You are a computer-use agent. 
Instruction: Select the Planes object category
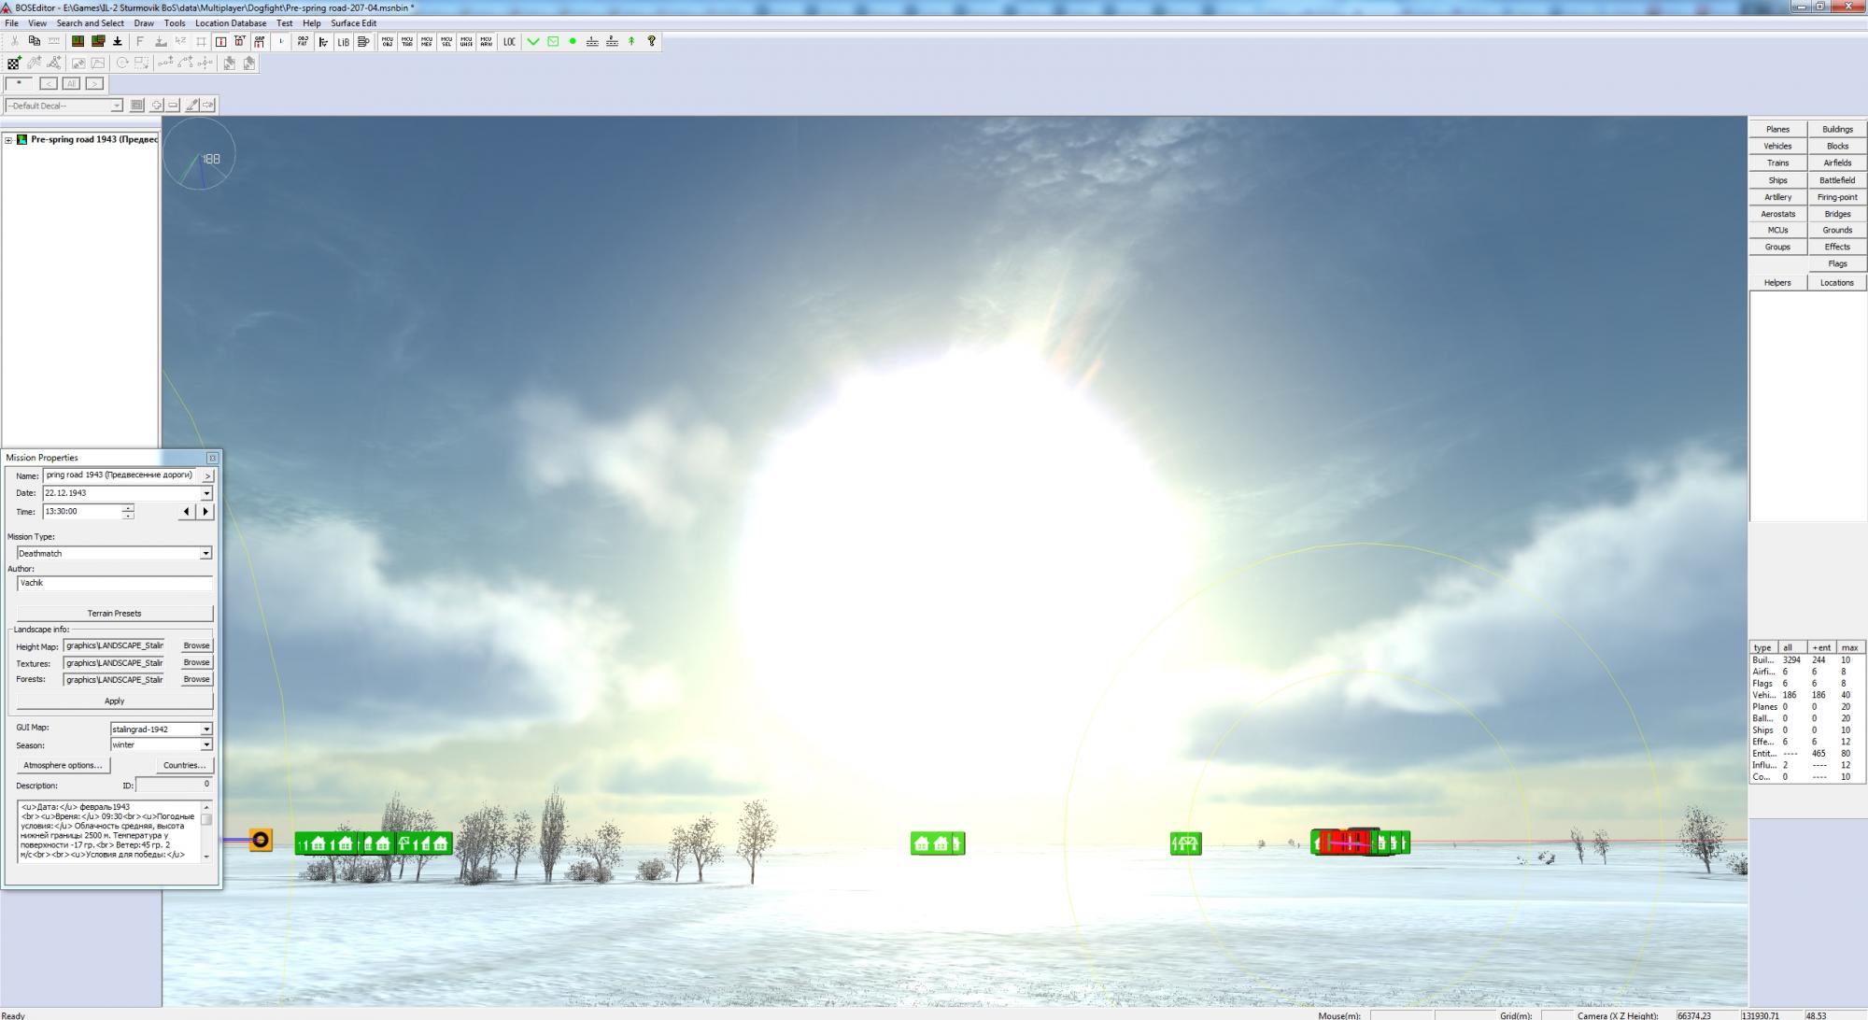tap(1777, 130)
